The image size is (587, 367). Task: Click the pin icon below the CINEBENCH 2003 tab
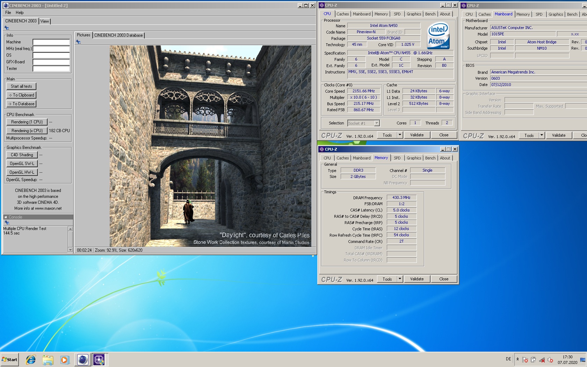(7, 28)
